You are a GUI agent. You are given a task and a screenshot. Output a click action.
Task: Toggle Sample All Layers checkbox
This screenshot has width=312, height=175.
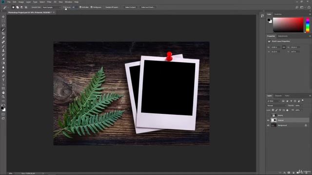[105, 7]
